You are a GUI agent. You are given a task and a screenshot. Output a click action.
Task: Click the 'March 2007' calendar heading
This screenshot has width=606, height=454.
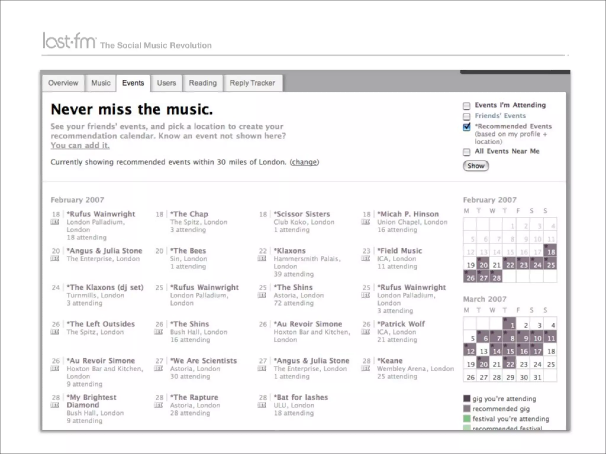pyautogui.click(x=485, y=299)
